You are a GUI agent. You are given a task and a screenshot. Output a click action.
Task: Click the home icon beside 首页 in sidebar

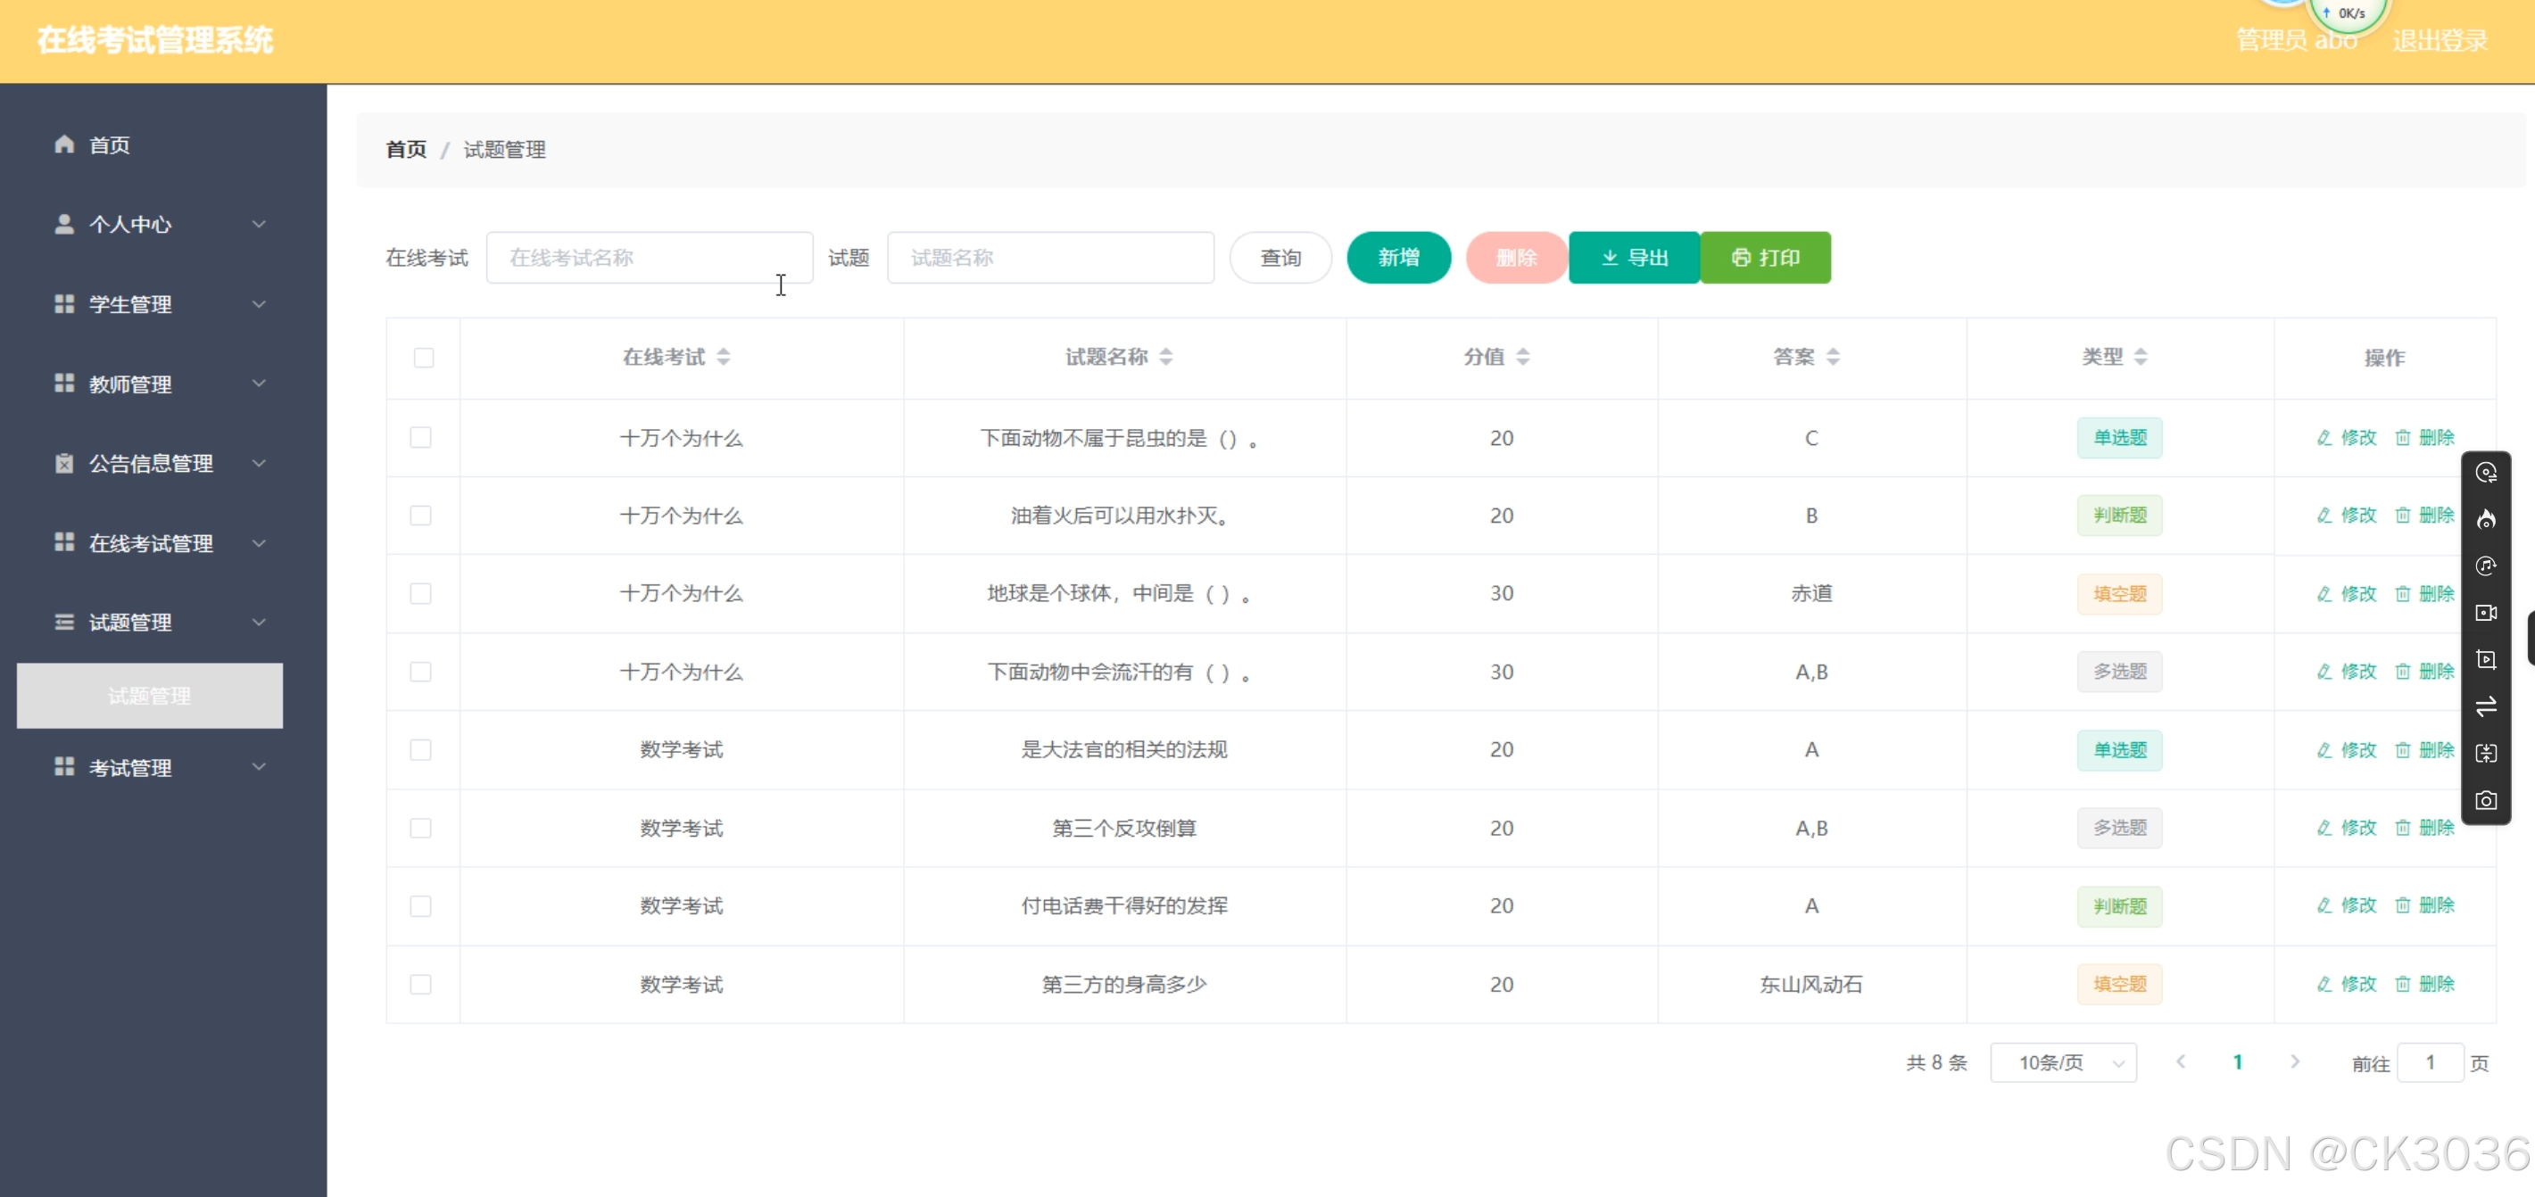pos(64,144)
